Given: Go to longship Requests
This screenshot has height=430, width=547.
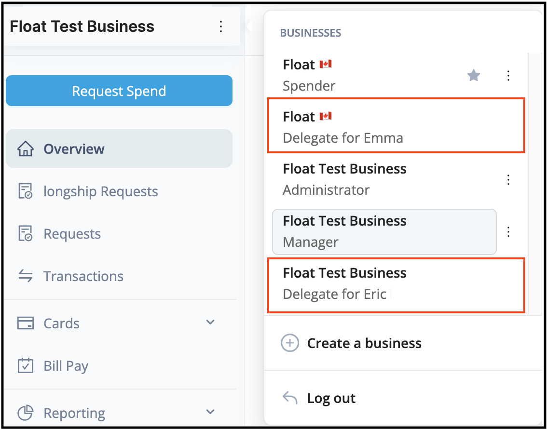Looking at the screenshot, I should (x=100, y=191).
